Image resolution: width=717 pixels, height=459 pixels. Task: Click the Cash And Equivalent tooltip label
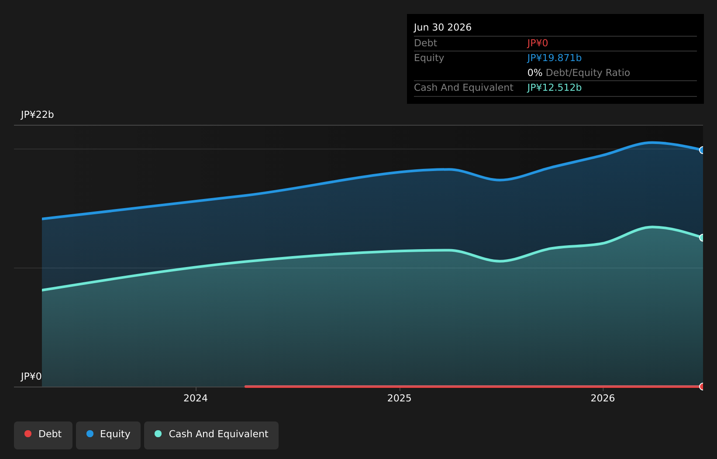coord(463,88)
